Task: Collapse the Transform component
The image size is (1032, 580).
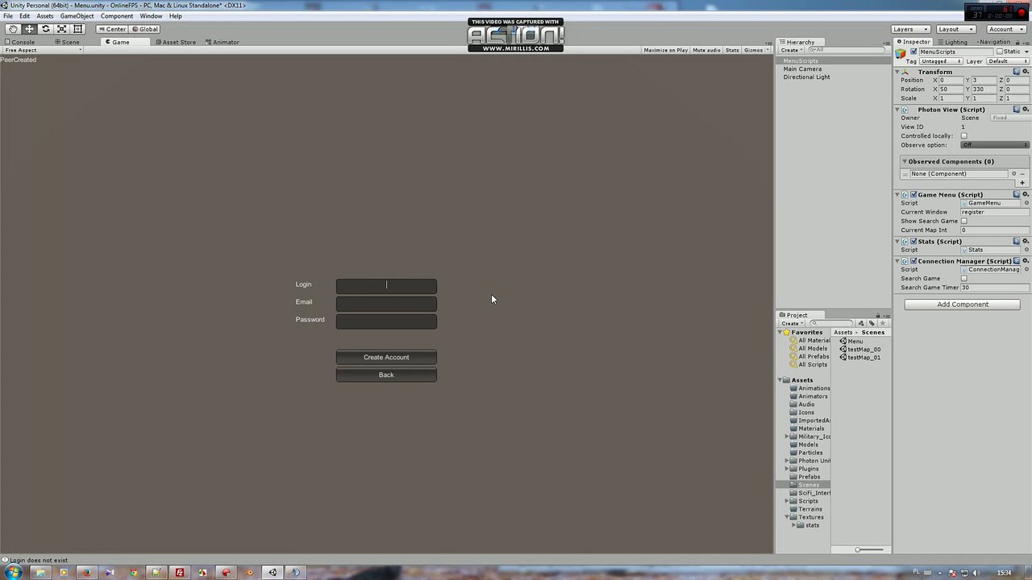Action: click(x=898, y=72)
